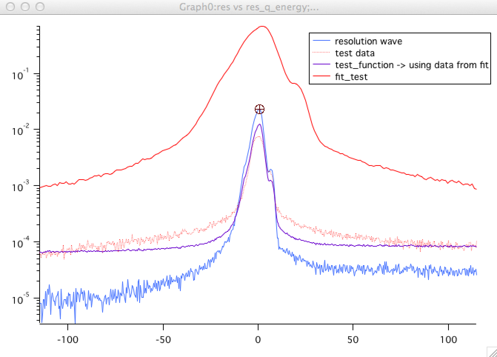This screenshot has width=497, height=357.
Task: Click the 'test data' legend entry
Action: 354,53
